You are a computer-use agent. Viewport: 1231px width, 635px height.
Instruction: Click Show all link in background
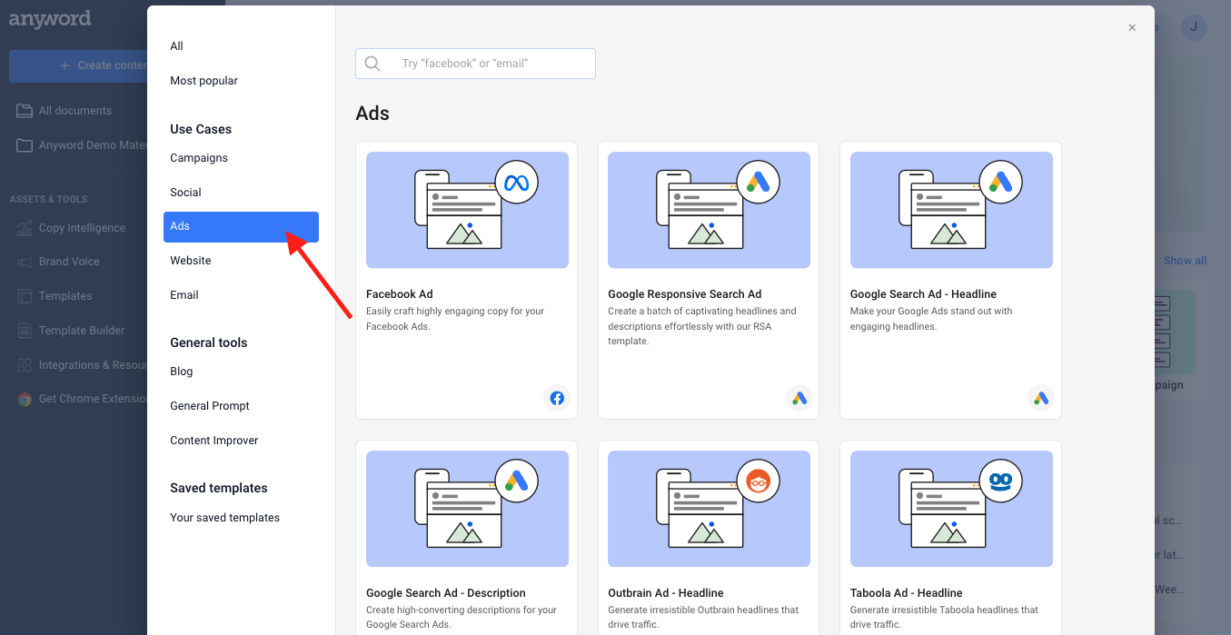pos(1185,261)
